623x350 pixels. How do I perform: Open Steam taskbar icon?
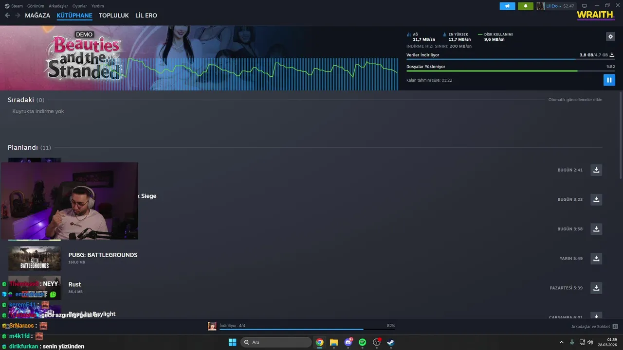pyautogui.click(x=390, y=342)
